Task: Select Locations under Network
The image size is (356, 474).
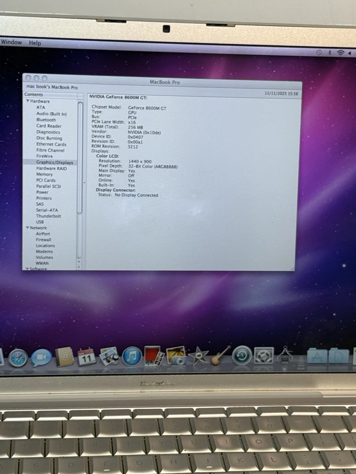Action: click(45, 245)
